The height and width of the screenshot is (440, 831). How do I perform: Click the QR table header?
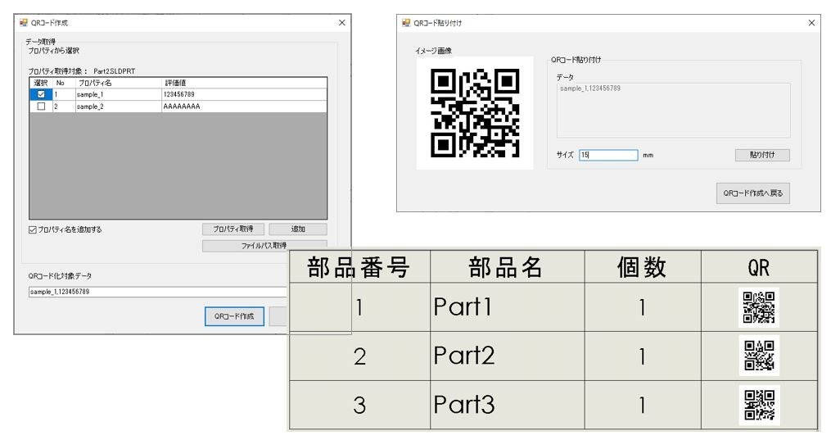[759, 266]
